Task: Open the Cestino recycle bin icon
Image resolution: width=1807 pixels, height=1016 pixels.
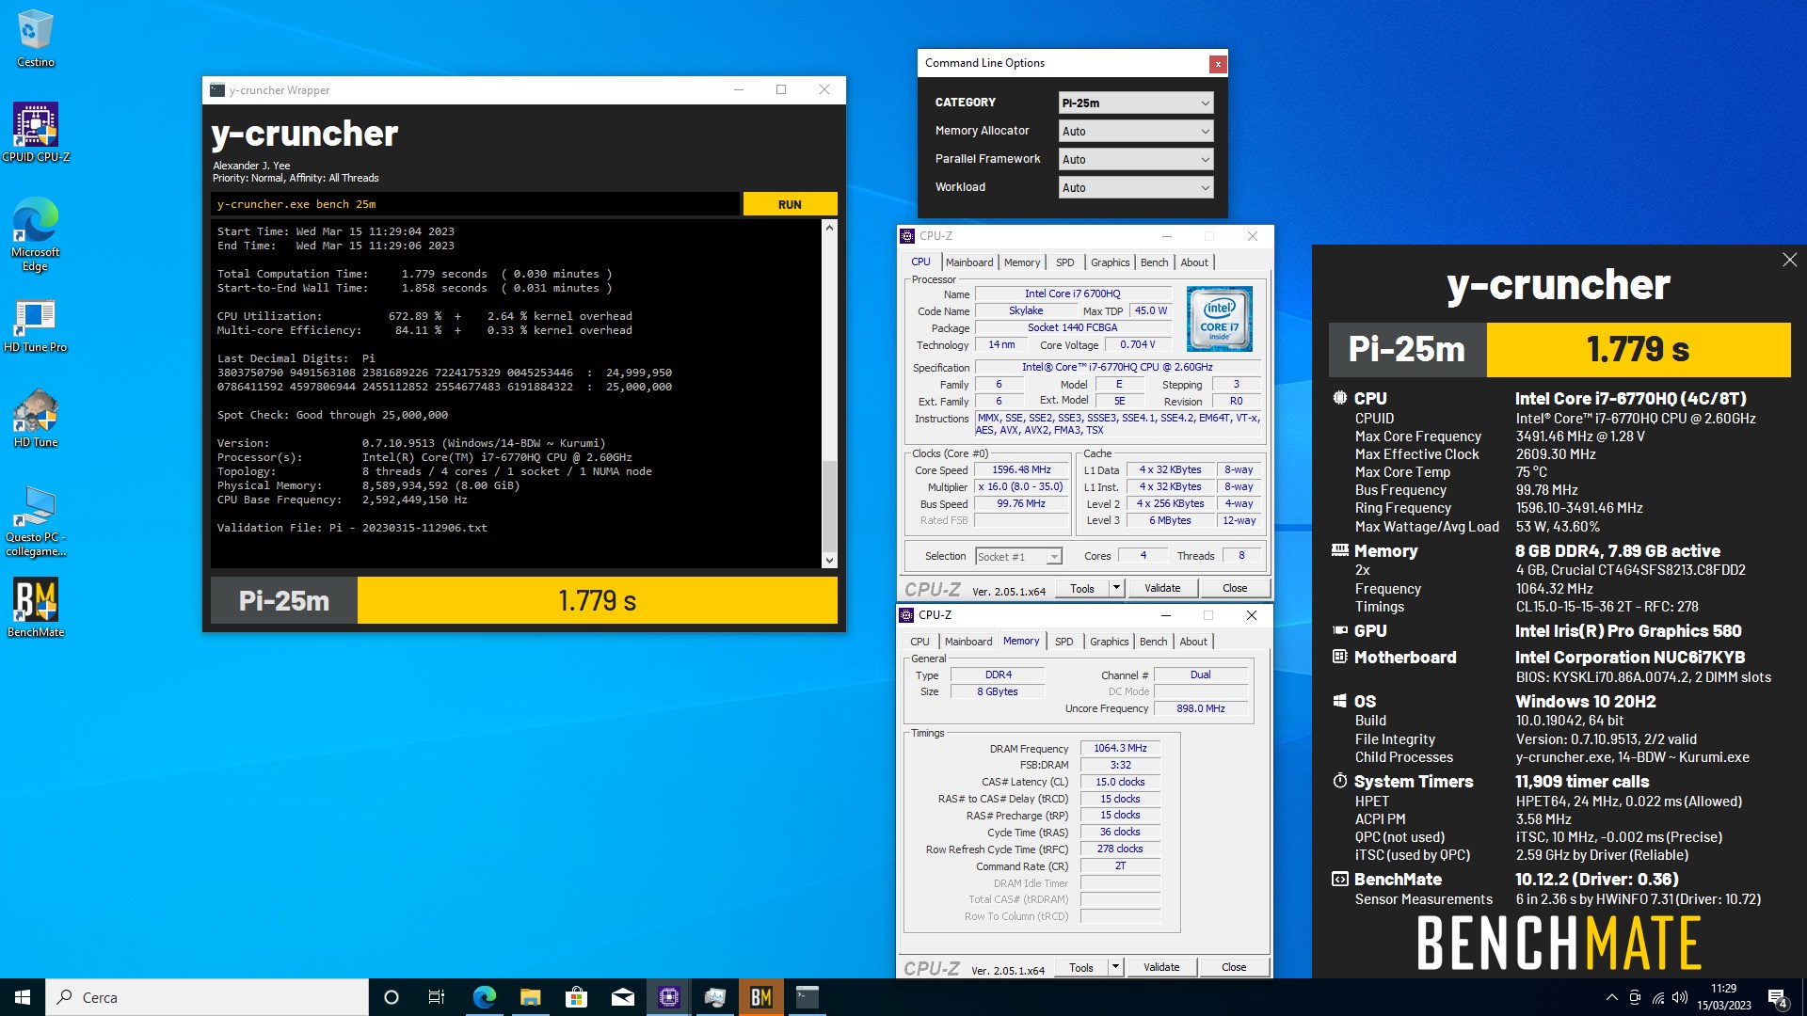Action: point(36,39)
